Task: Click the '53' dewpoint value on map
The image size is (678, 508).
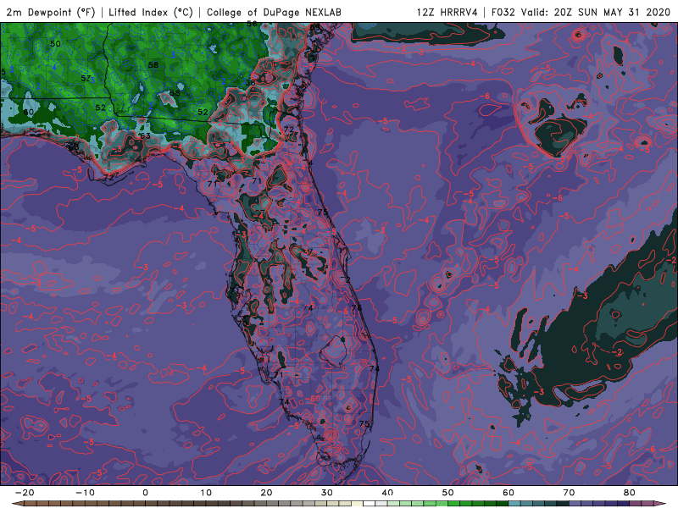Action: point(86,78)
